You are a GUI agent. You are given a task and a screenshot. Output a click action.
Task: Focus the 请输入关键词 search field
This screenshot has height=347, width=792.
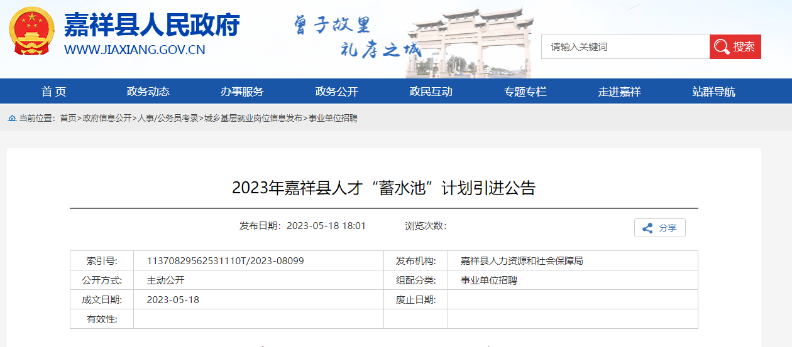click(x=625, y=46)
